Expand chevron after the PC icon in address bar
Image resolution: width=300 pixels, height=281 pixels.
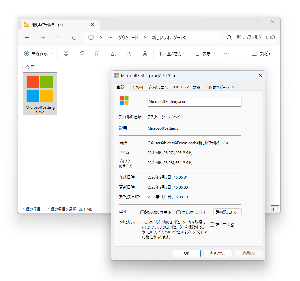[x=101, y=38]
